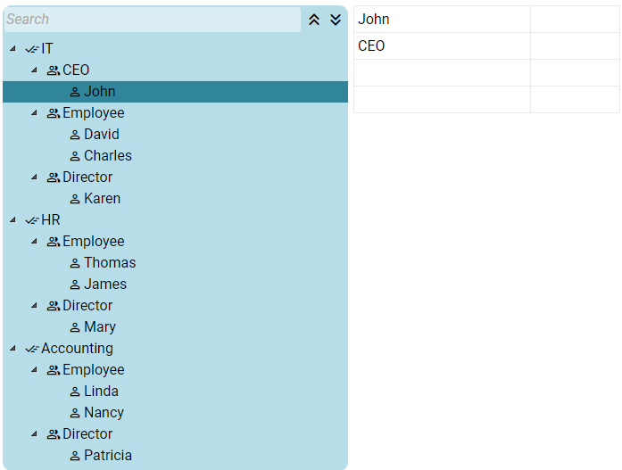
Task: Collapse the Accounting Director group arrow
Action: click(x=34, y=433)
